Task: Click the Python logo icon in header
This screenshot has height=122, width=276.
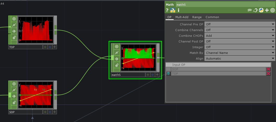Action: [261, 10]
